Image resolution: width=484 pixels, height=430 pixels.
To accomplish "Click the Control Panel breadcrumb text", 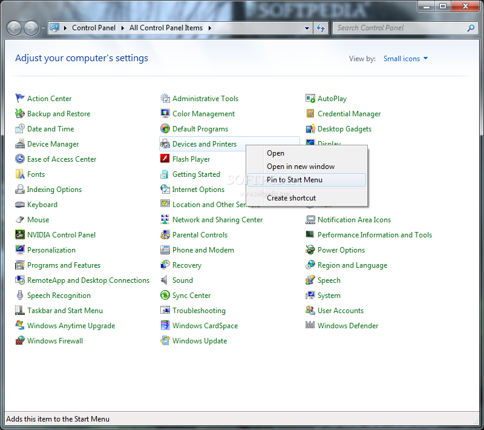I will click(x=94, y=28).
